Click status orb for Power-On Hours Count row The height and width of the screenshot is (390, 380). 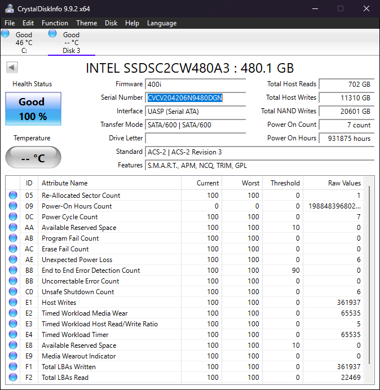point(13,206)
